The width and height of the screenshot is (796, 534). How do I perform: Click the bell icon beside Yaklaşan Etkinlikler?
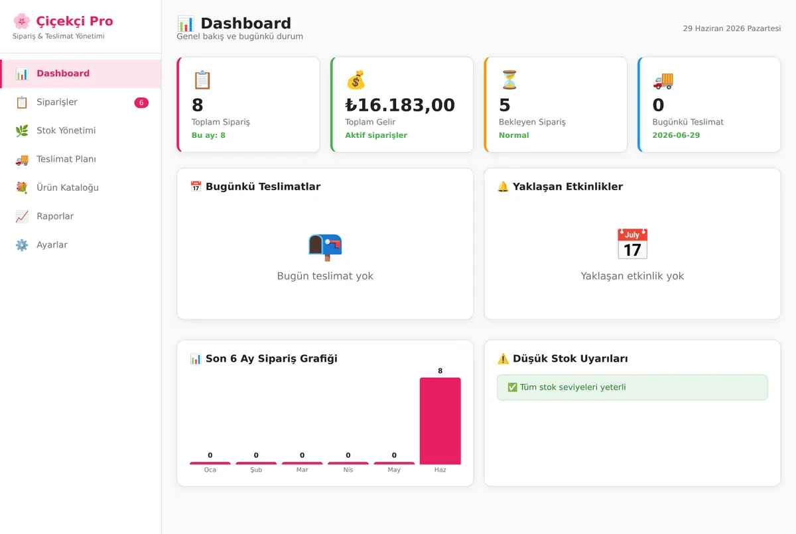(x=503, y=187)
